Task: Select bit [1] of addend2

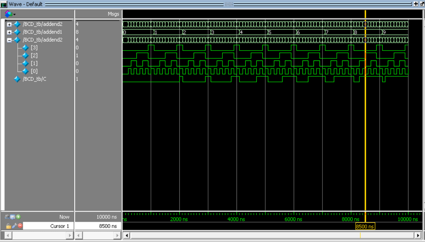Action: (34, 63)
